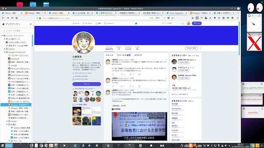
Task: Click the site information icon in address bar
Action: tap(38, 18)
